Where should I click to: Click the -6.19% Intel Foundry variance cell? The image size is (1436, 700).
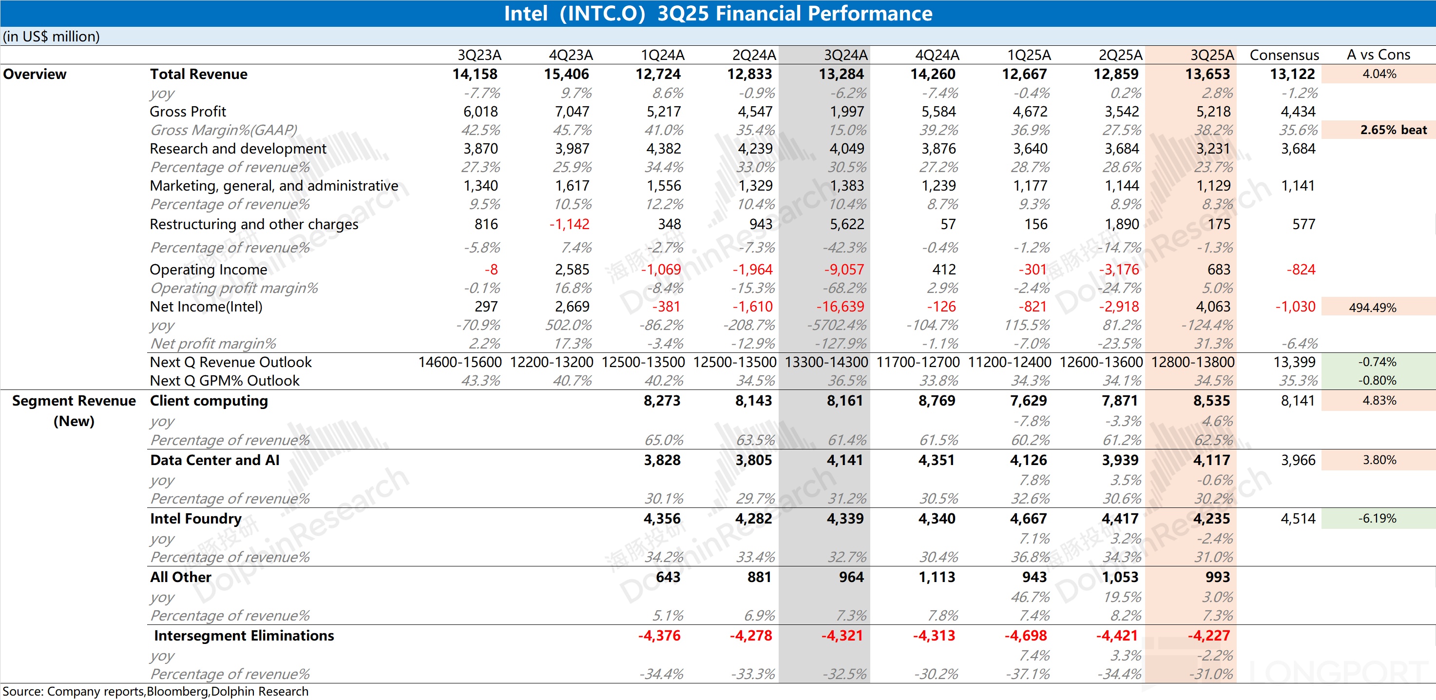1377,519
